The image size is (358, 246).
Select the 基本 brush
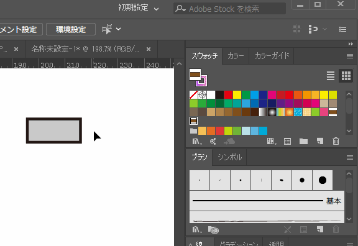tap(267, 201)
